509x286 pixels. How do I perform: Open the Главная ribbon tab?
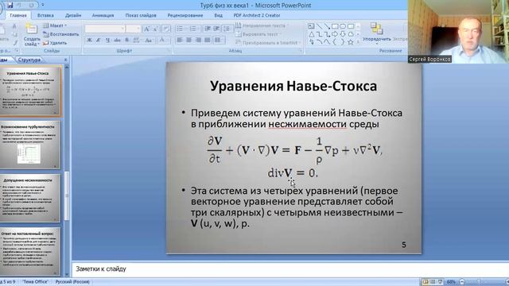click(x=18, y=15)
